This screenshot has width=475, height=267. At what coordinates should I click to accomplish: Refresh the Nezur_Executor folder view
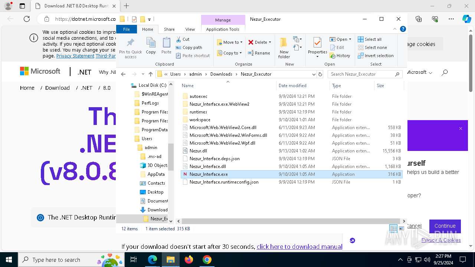[x=320, y=74]
